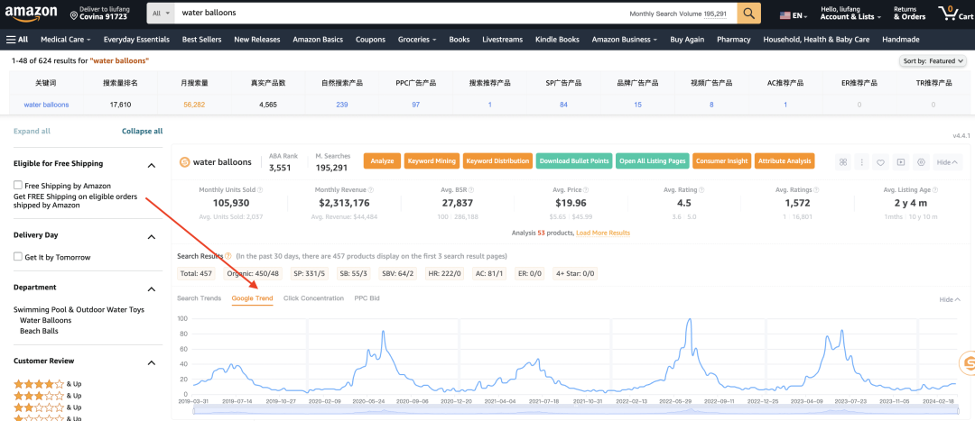Click Load More Results link
Viewport: 975px width, 421px height.
(x=602, y=233)
